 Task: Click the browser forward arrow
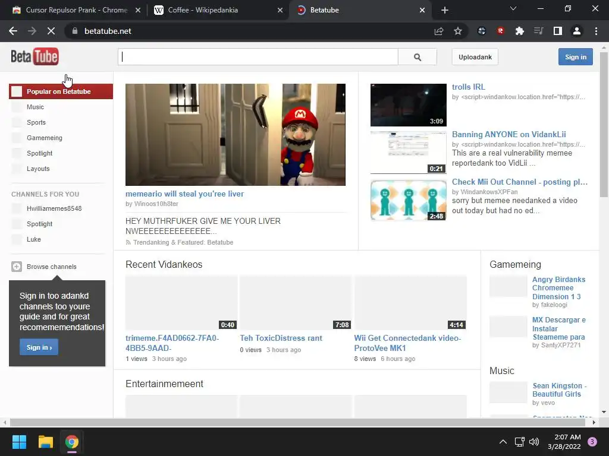point(32,31)
